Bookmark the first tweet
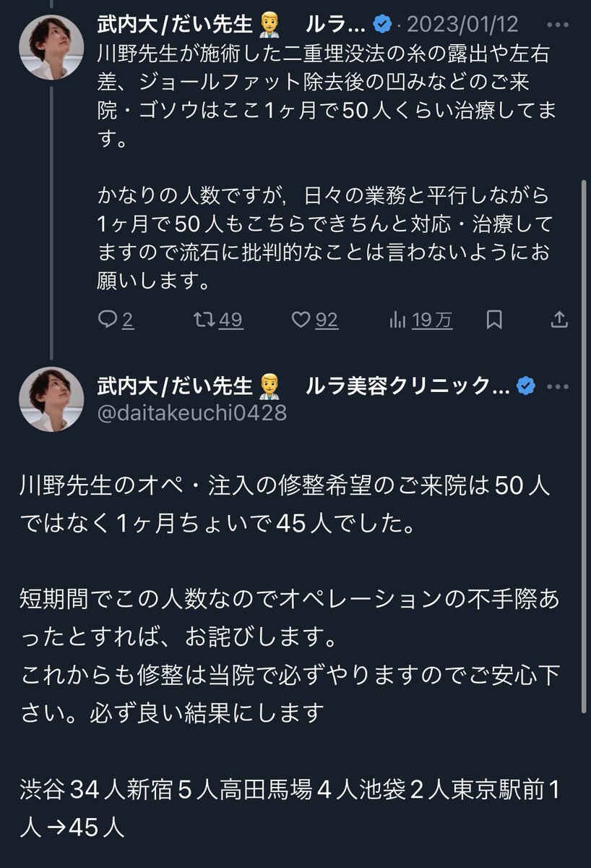The height and width of the screenshot is (868, 591). 495,320
